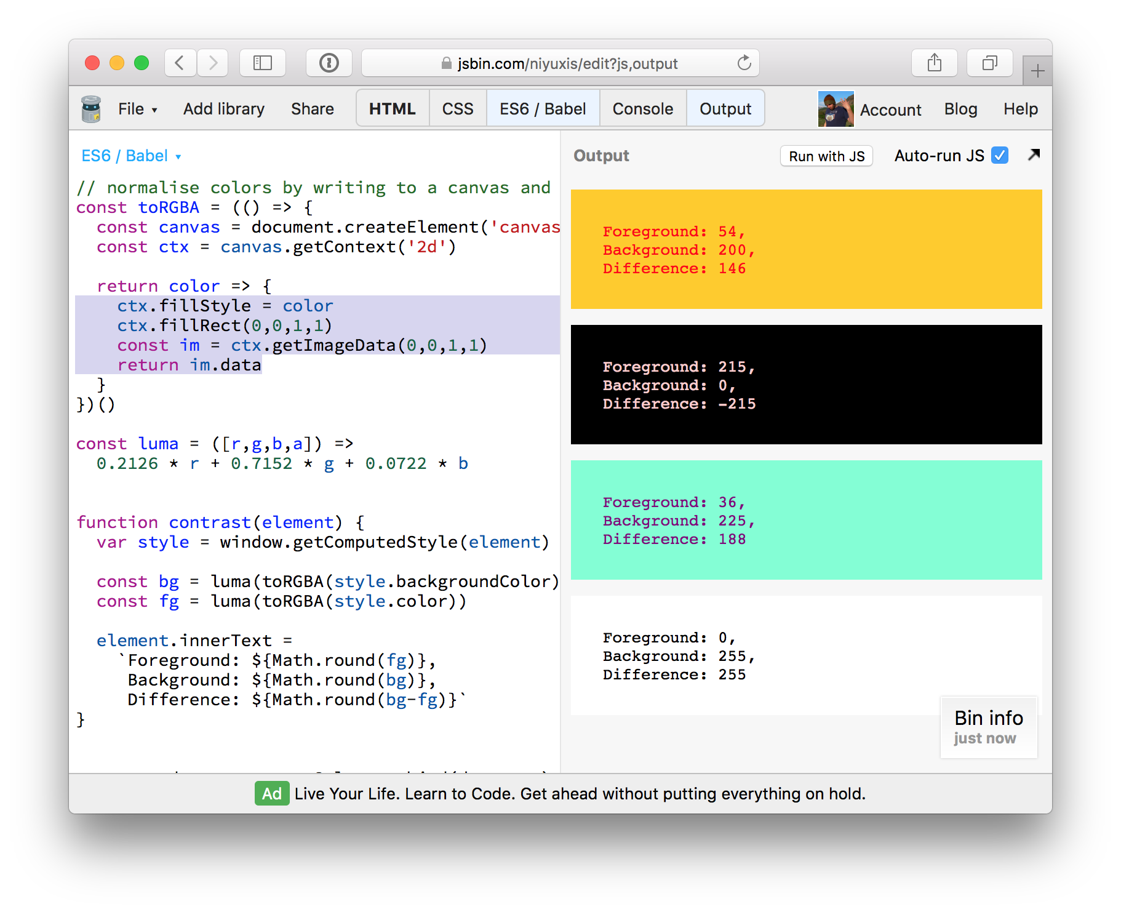The image size is (1121, 912).
Task: Click the white output block with Difference: 255
Action: pyautogui.click(x=806, y=655)
